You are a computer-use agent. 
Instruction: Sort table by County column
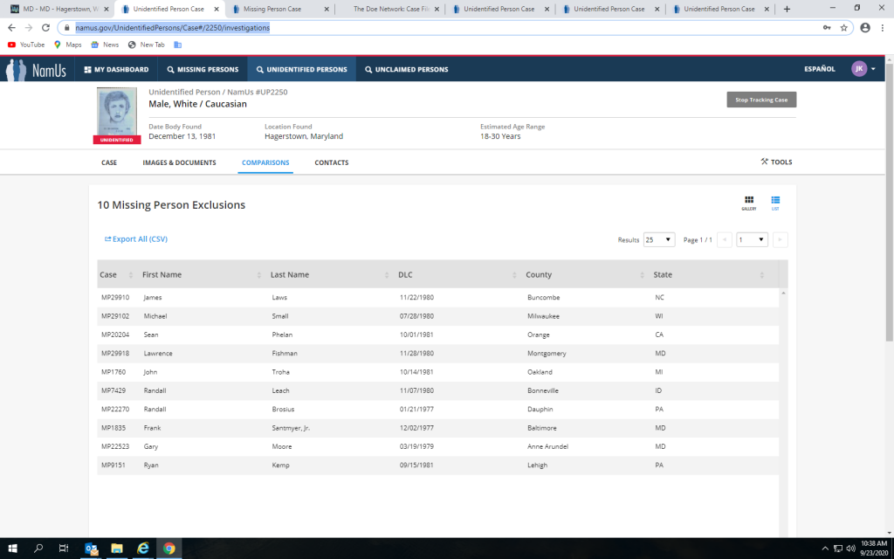(539, 274)
